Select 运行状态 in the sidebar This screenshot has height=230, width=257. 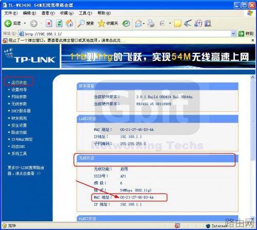[x=19, y=83]
